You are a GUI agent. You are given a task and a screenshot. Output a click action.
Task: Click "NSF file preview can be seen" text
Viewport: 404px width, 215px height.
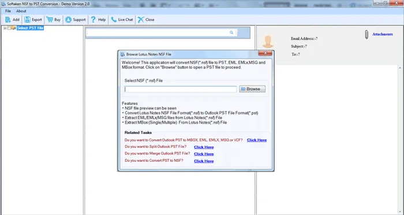151,108
